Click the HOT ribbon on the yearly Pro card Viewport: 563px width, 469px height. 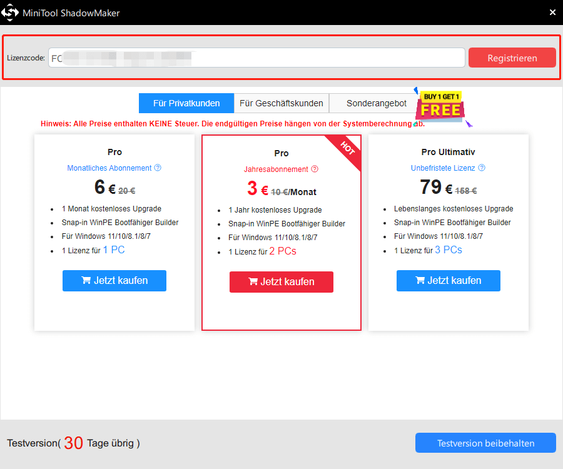point(347,149)
